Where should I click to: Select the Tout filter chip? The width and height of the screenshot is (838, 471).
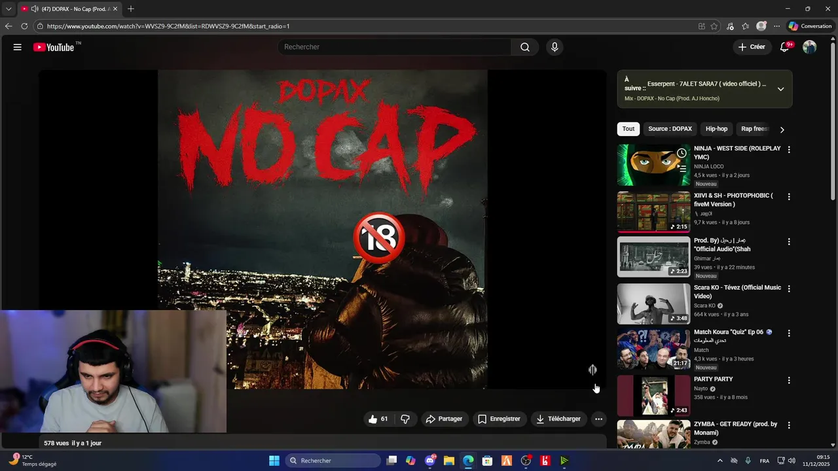pos(628,129)
